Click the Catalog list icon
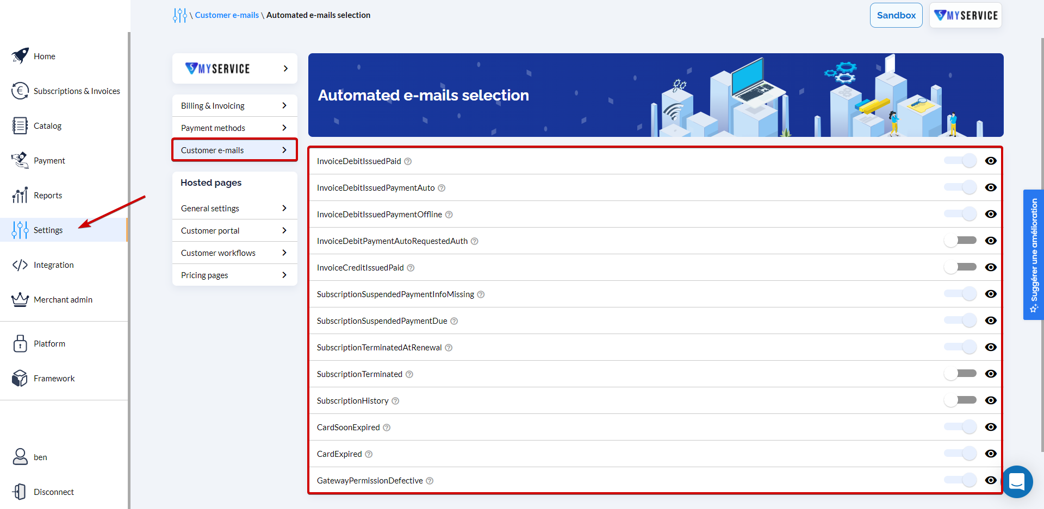The width and height of the screenshot is (1044, 509). 20,125
